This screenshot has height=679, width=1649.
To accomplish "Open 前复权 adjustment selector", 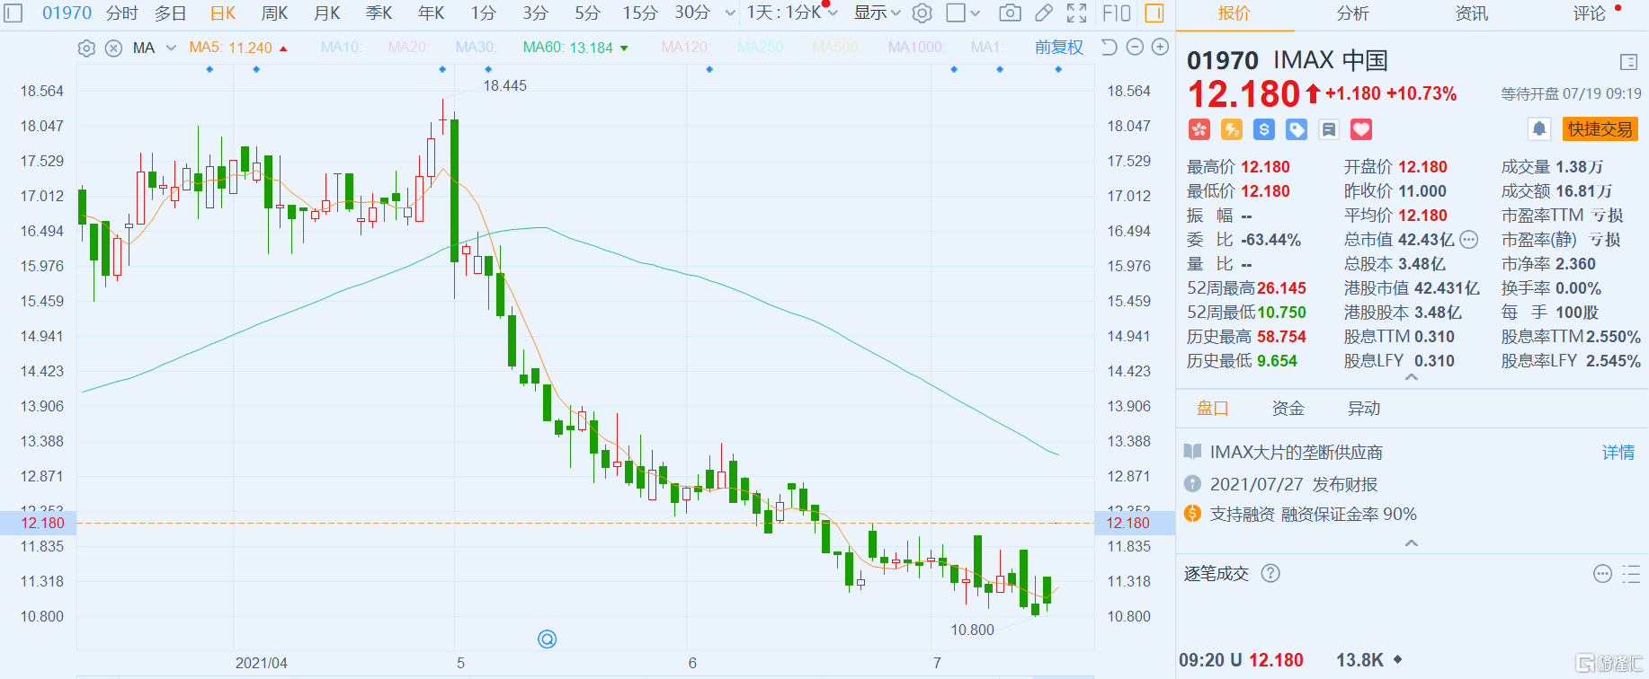I will [x=1059, y=47].
